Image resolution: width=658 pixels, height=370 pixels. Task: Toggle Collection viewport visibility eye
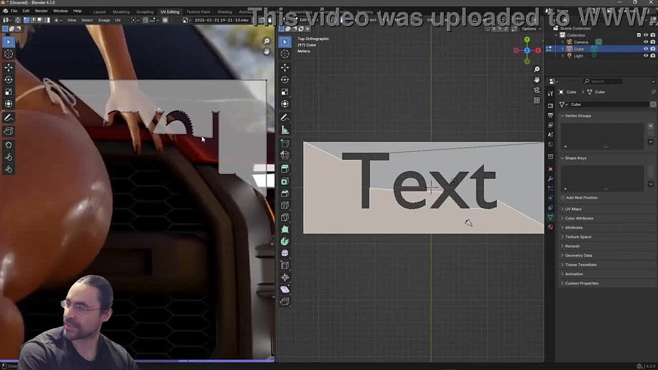pyautogui.click(x=646, y=35)
